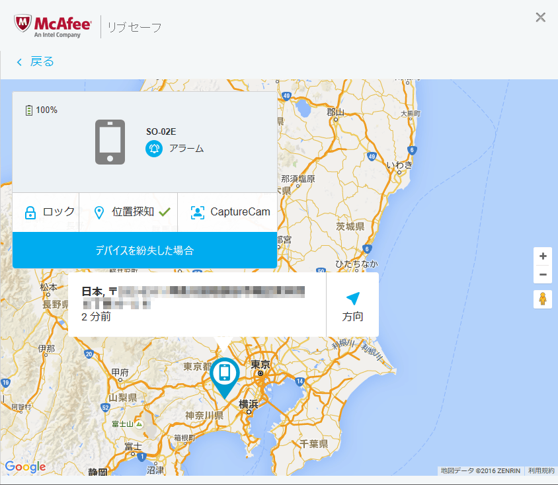Click the 沼津 label on map
Viewport: 558px width, 485px height.
[x=155, y=470]
